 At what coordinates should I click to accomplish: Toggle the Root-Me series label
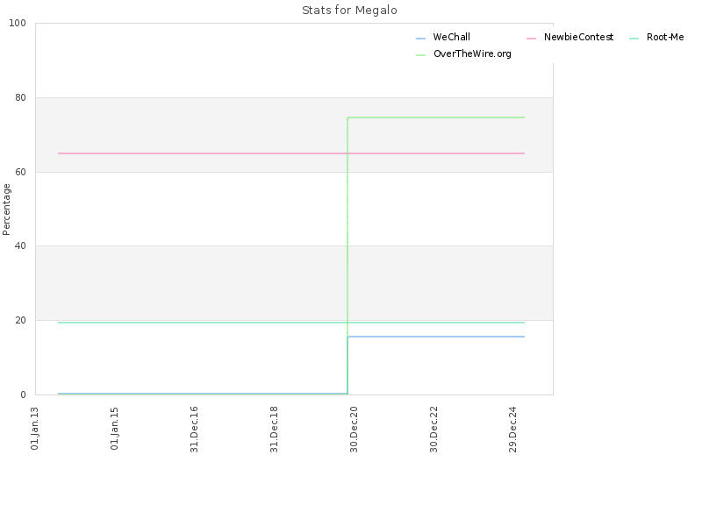[x=665, y=37]
